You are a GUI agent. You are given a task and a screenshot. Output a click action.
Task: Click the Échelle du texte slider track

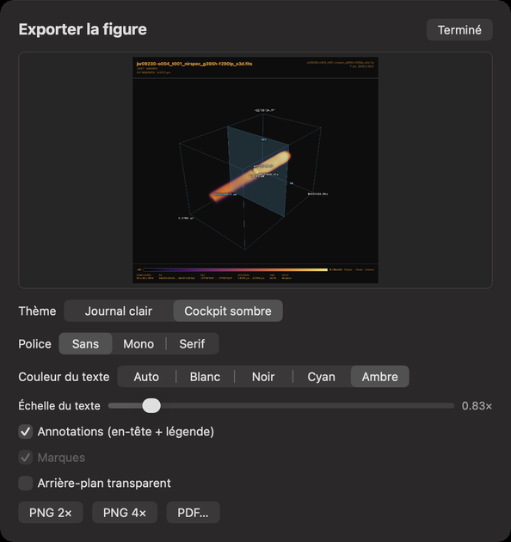click(x=281, y=405)
